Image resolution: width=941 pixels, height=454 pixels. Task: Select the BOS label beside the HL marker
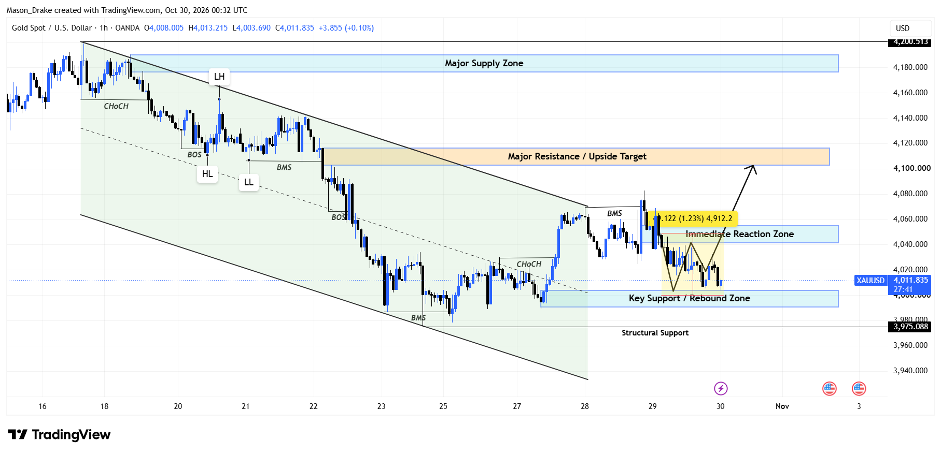click(194, 155)
